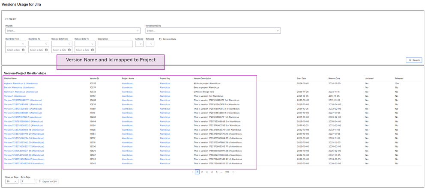Image resolution: width=428 pixels, height=193 pixels.
Task: Select start date cell 4051-10-05
Action: coord(303,96)
